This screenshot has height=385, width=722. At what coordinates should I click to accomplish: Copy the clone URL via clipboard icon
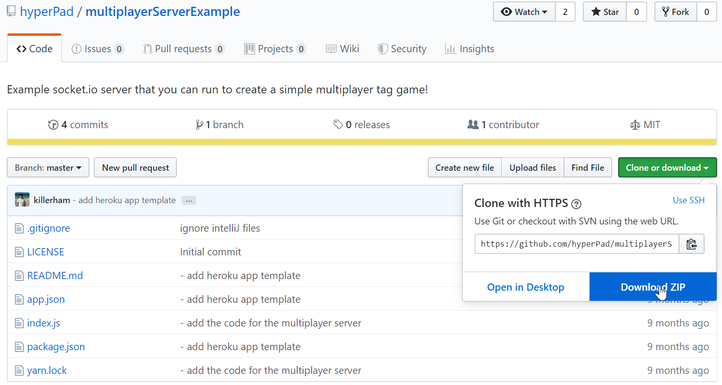tap(692, 244)
